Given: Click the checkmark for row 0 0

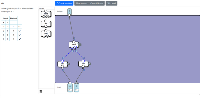Looking at the screenshot, I should (19, 27).
